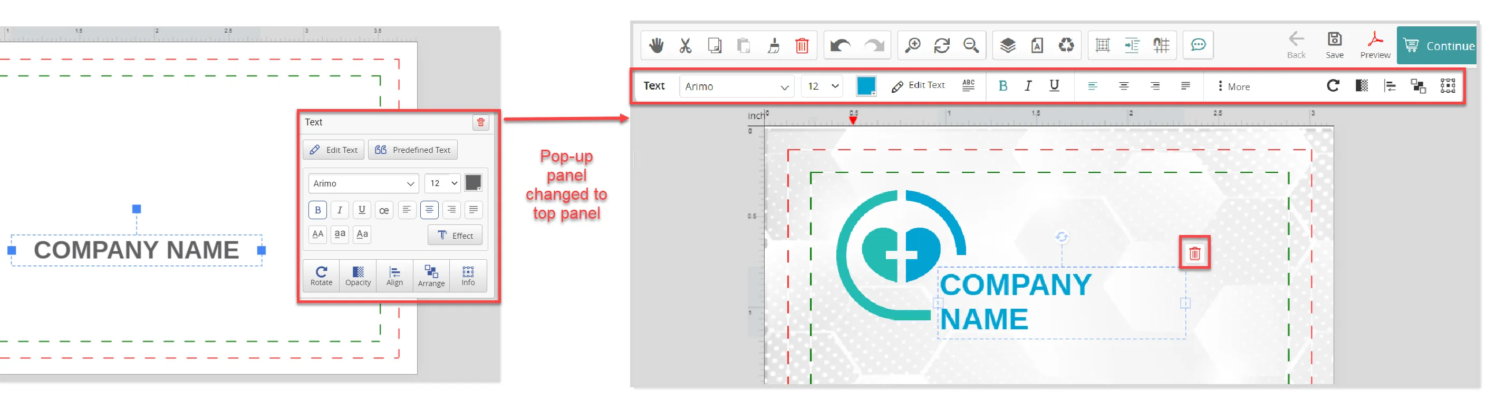Open Arrange tab in pop-up panel
Screen dimensions: 1486x411
click(x=431, y=276)
